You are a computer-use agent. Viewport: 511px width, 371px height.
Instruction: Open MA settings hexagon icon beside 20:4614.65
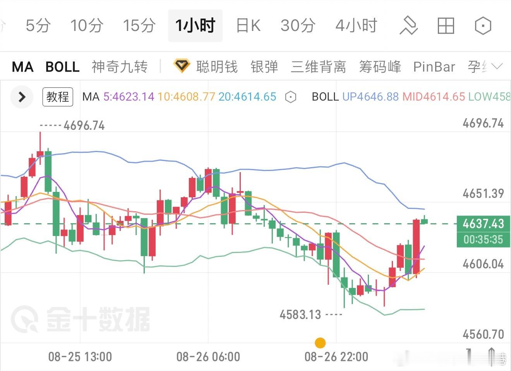pos(290,97)
